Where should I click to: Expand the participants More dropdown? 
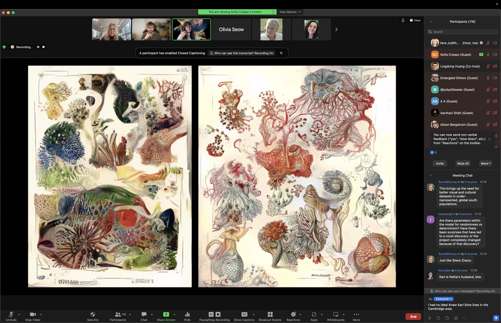click(485, 164)
